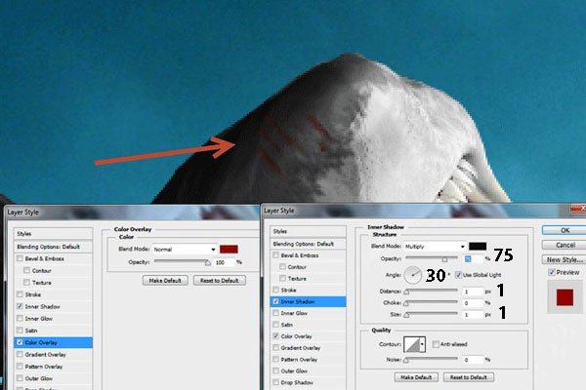This screenshot has width=586, height=390.
Task: Enable Gradient Overlay in the right Layer Style dialog
Action: tap(275, 347)
